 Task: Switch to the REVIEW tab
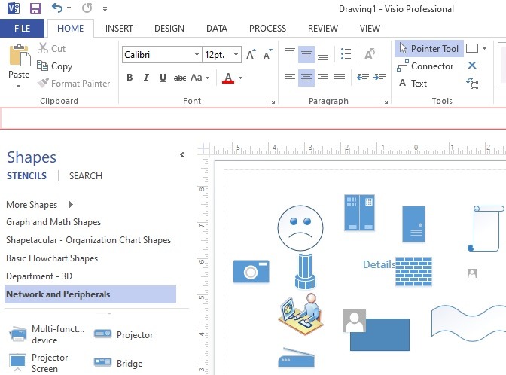pyautogui.click(x=323, y=29)
